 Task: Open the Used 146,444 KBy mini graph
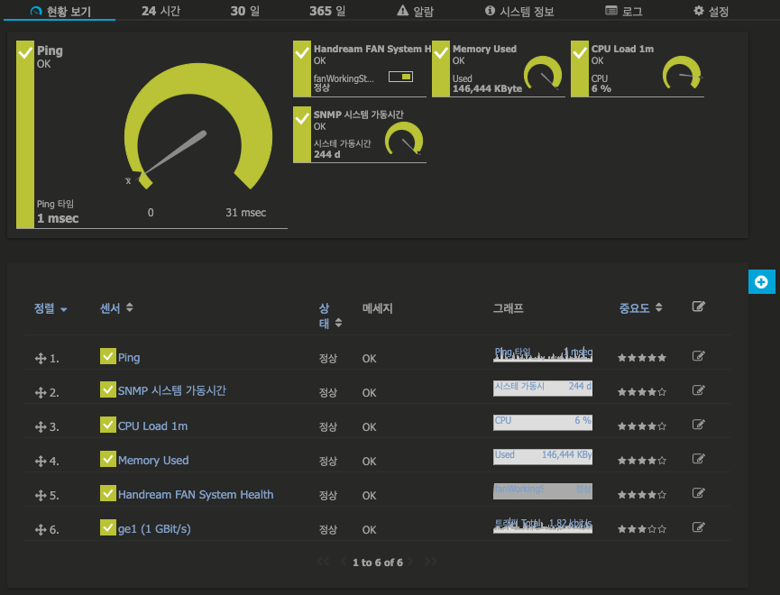point(543,457)
